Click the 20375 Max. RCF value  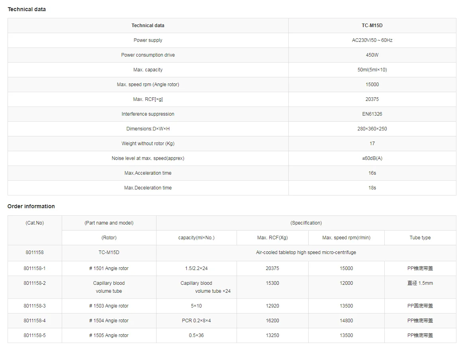pos(372,99)
